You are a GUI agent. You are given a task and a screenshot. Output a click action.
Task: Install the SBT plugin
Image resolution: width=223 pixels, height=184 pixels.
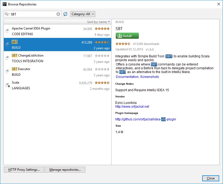(127, 36)
